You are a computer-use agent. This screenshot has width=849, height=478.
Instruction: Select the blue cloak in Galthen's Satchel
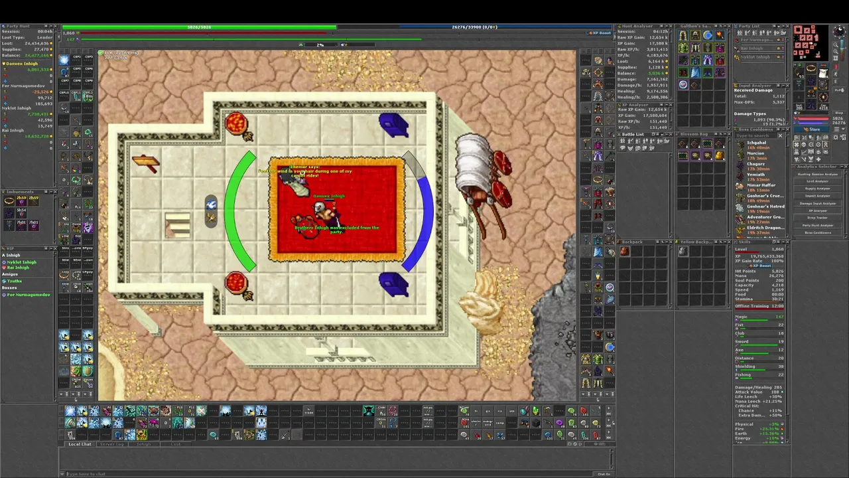click(695, 72)
